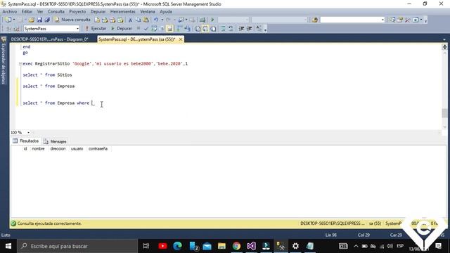Open Google Chrome from the taskbar
Image resolution: width=450 pixels, height=253 pixels.
tap(236, 246)
